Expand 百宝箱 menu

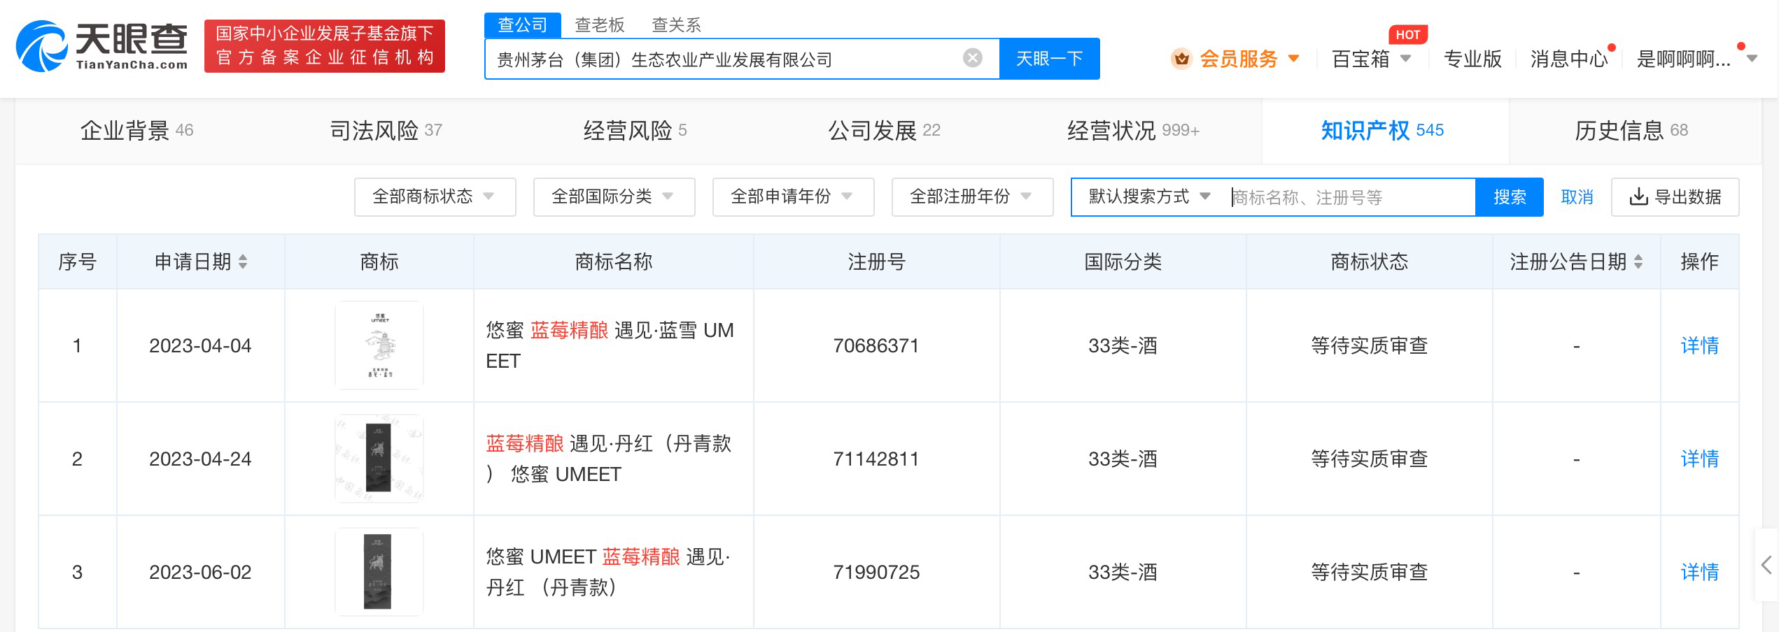tap(1372, 59)
